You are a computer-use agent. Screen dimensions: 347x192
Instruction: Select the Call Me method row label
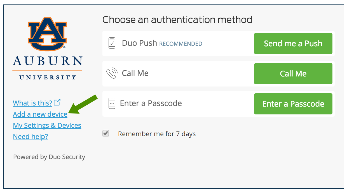tap(135, 73)
